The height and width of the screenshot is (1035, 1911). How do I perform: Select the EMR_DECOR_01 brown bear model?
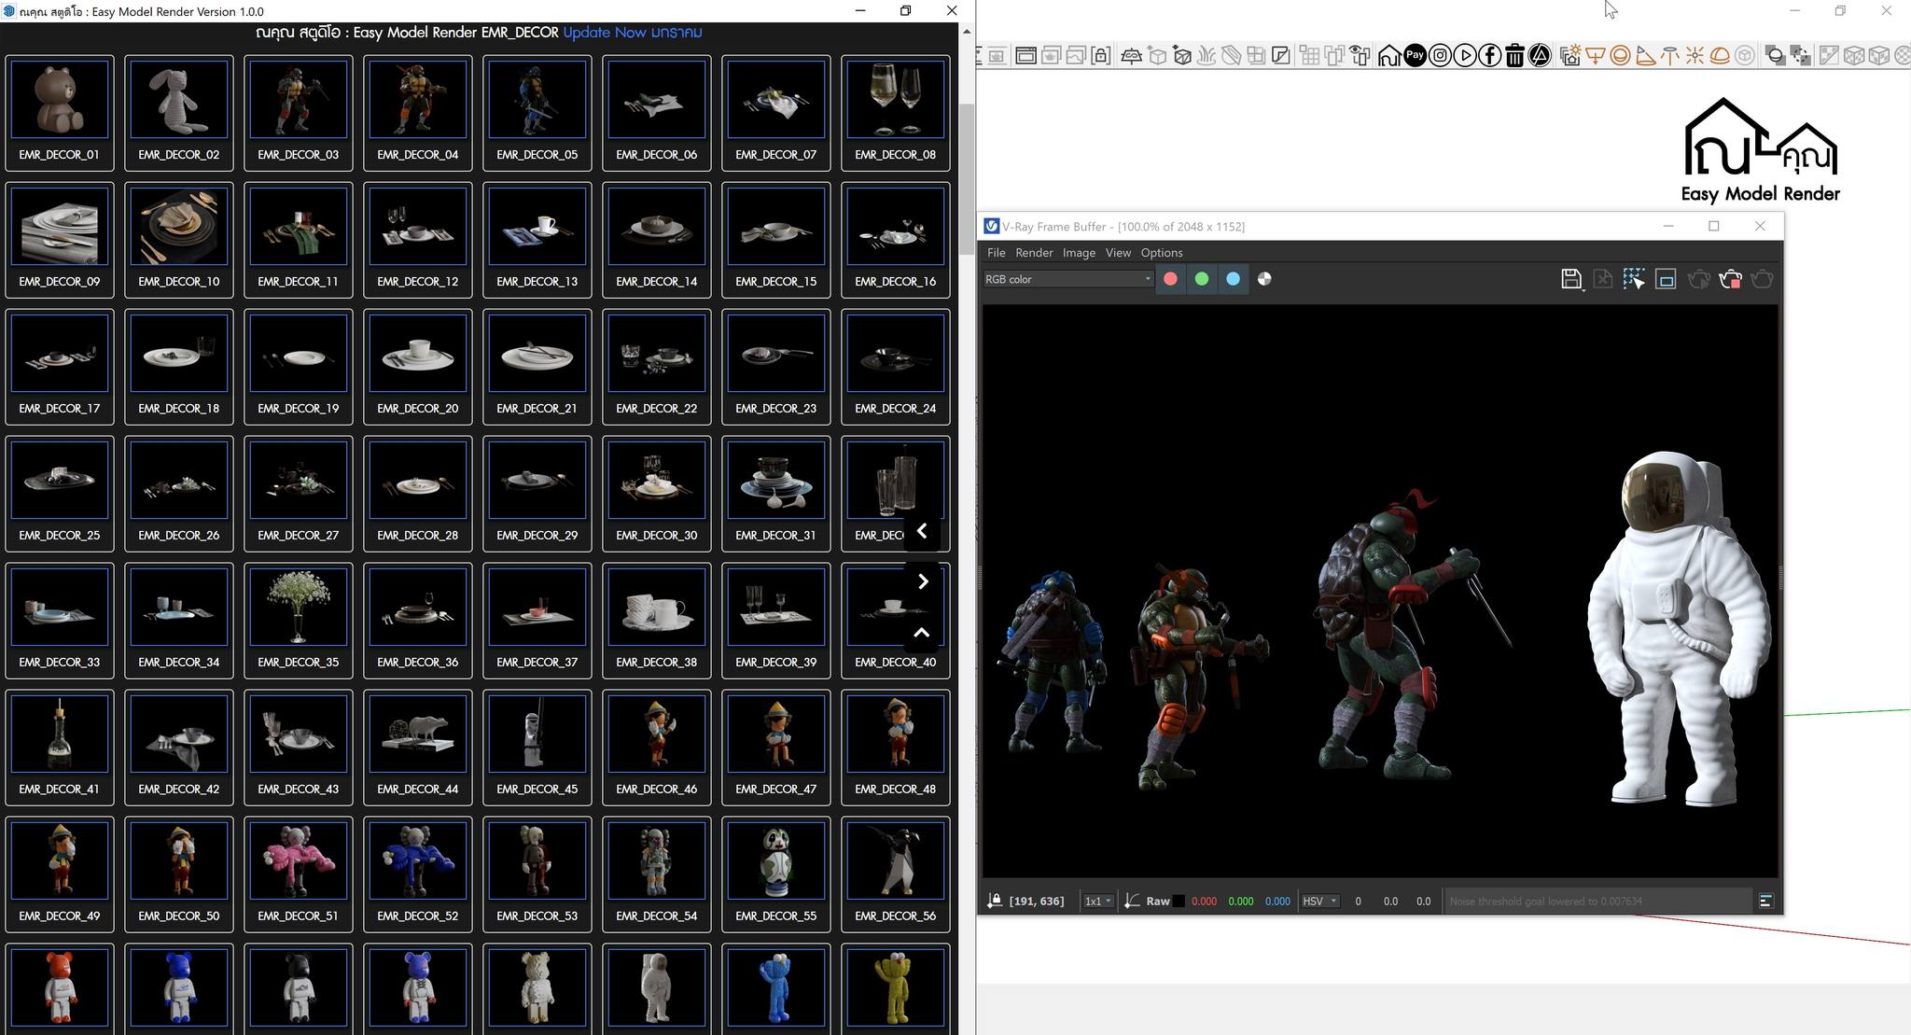tap(60, 114)
